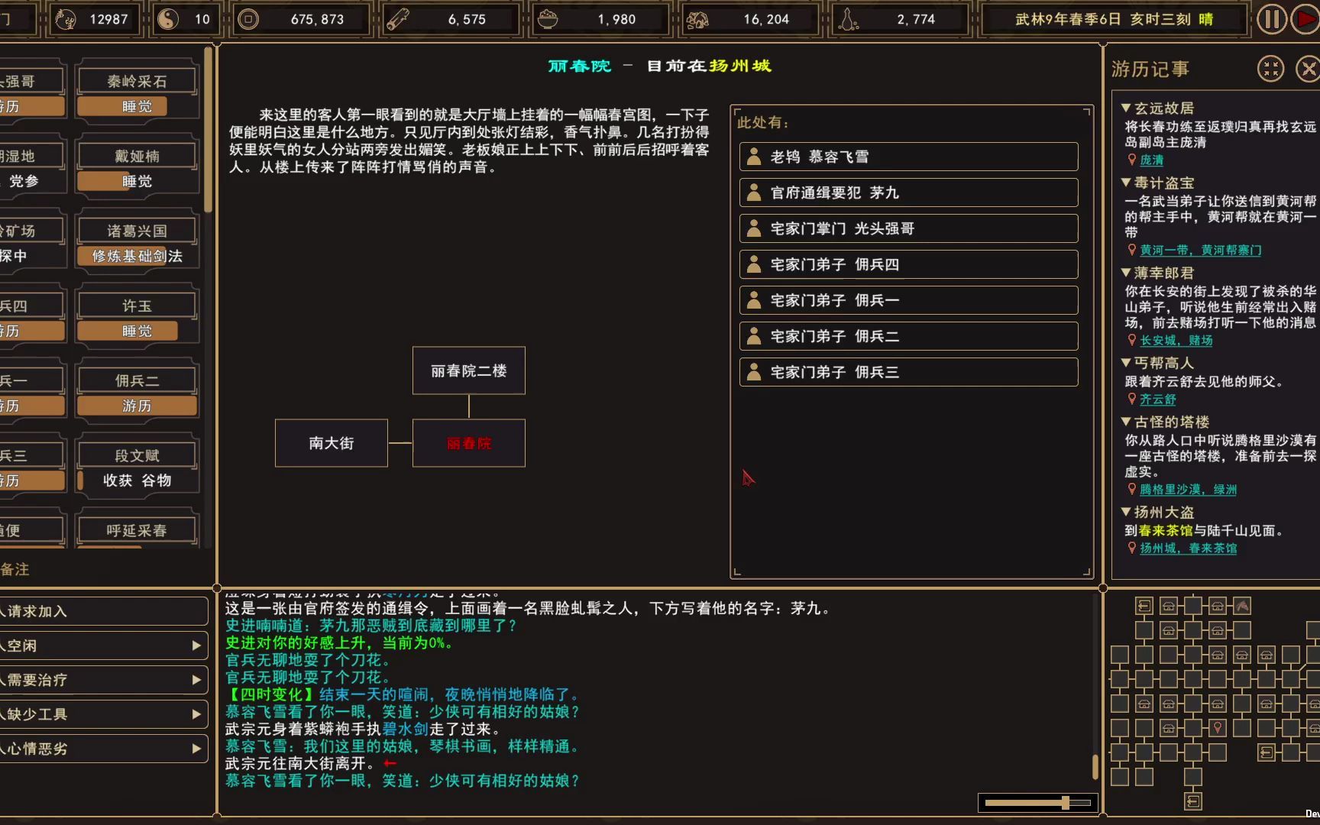Screen dimensions: 1320x825
Task: Click the person icon on 佣兵三 row
Action: click(754, 372)
